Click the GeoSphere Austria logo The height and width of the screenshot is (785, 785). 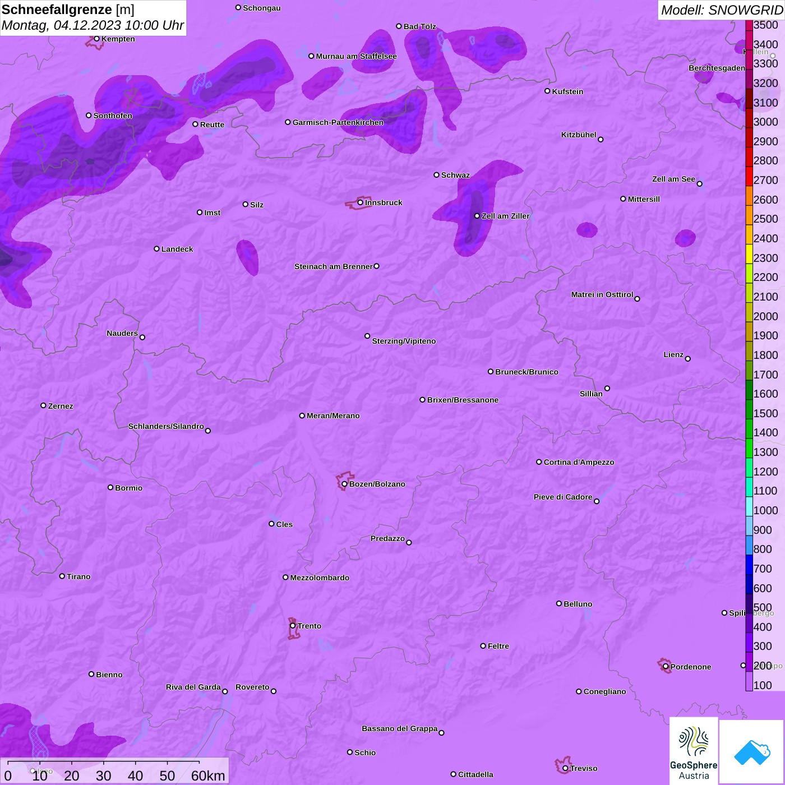coord(694,751)
